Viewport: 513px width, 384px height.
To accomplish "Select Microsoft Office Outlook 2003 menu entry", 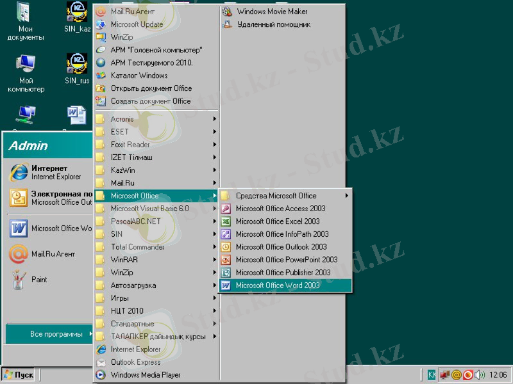I will (281, 247).
